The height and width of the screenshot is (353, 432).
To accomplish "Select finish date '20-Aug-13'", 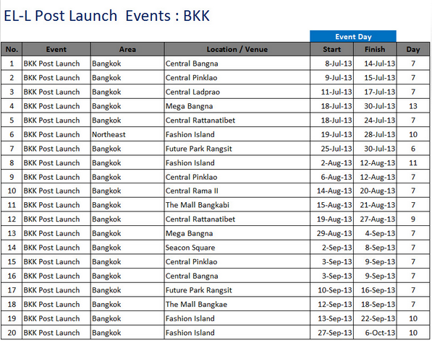I will click(375, 191).
